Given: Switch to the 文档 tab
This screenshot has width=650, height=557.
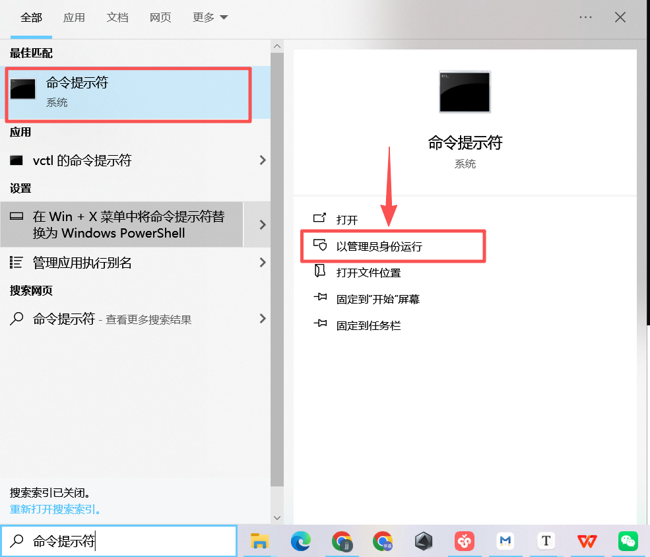Looking at the screenshot, I should 117,17.
